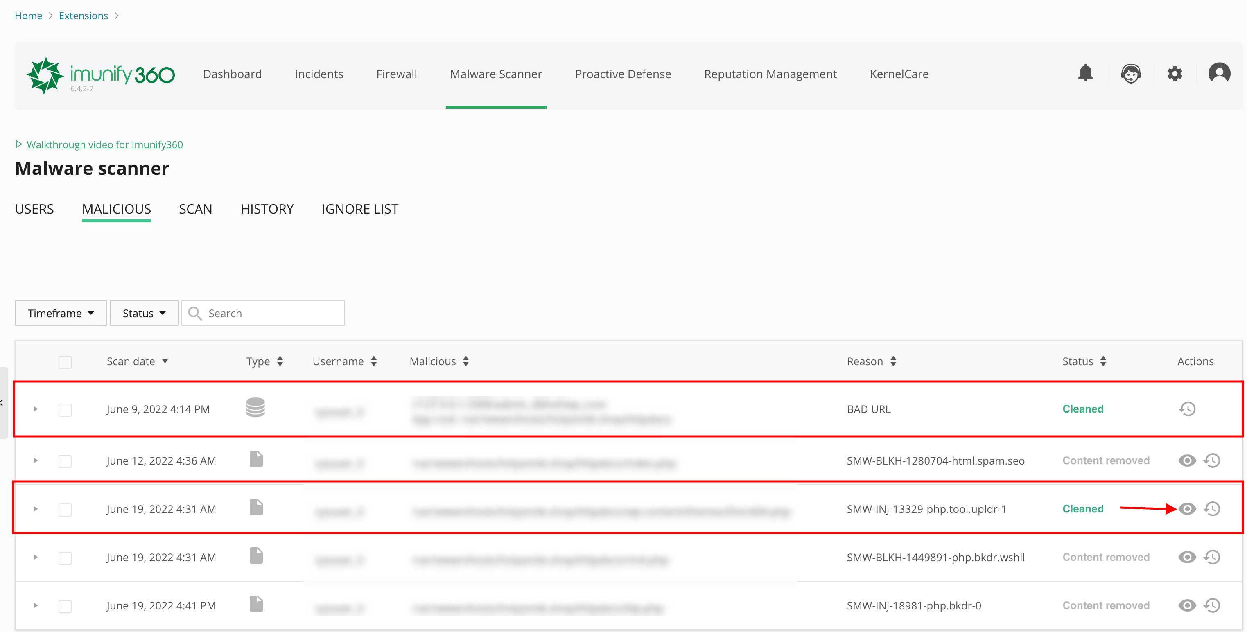Open settings via the gear icon

click(x=1175, y=74)
